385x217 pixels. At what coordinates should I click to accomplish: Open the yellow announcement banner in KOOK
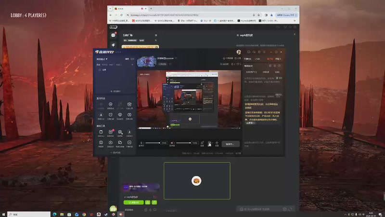tap(140, 47)
